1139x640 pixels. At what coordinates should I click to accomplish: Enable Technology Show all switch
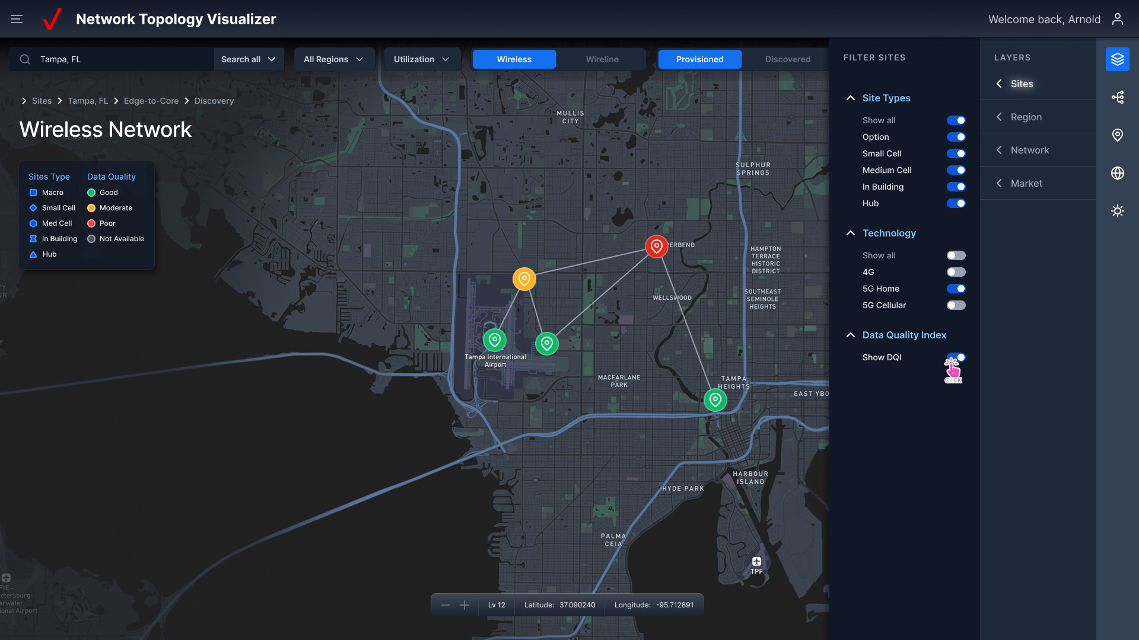pos(956,255)
